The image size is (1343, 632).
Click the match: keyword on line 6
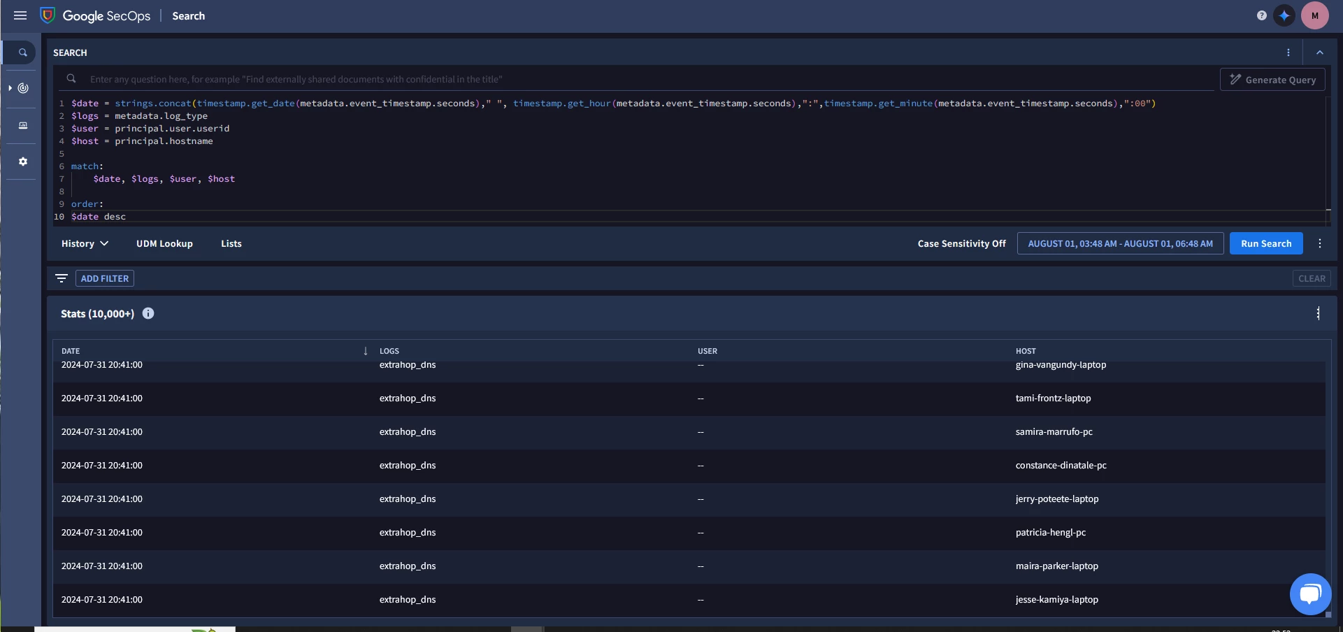pyautogui.click(x=87, y=166)
